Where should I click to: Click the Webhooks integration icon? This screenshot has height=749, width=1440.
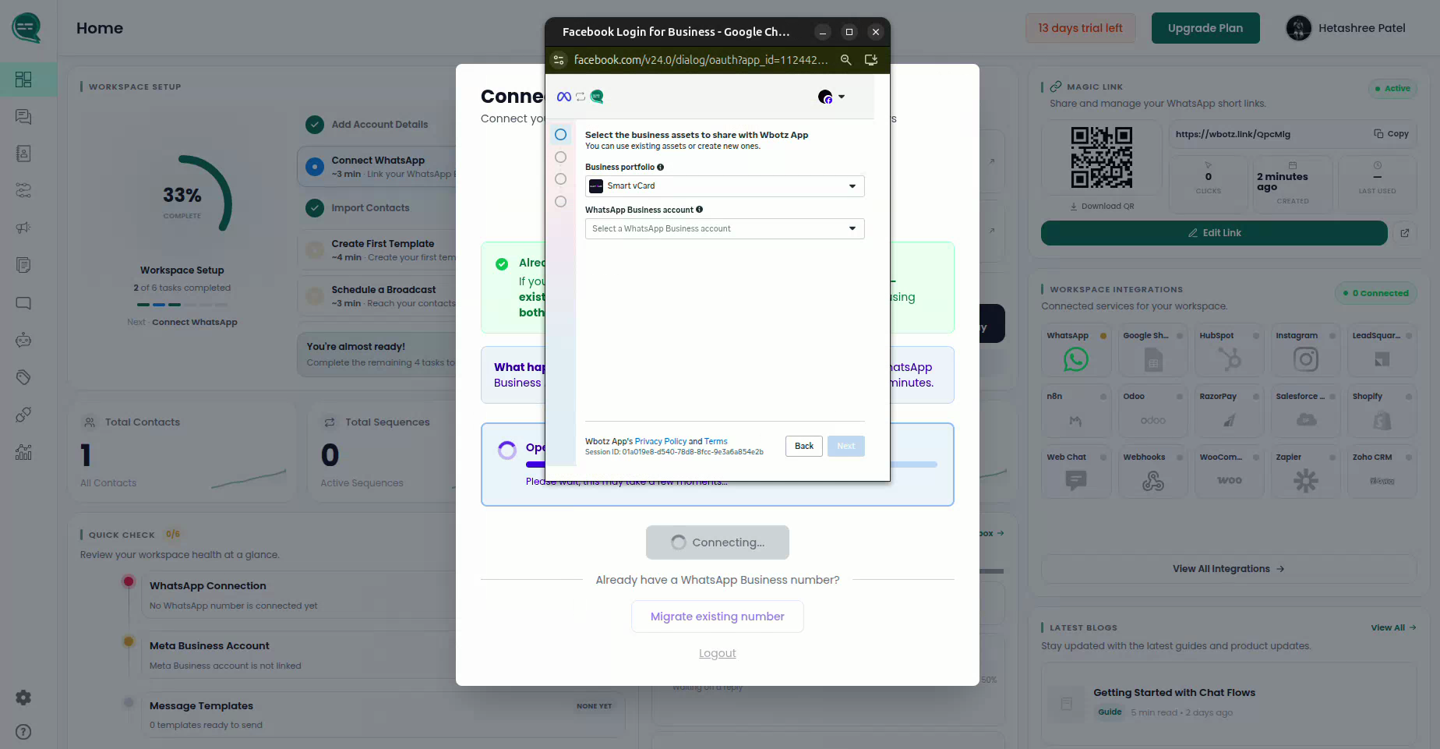(x=1153, y=481)
